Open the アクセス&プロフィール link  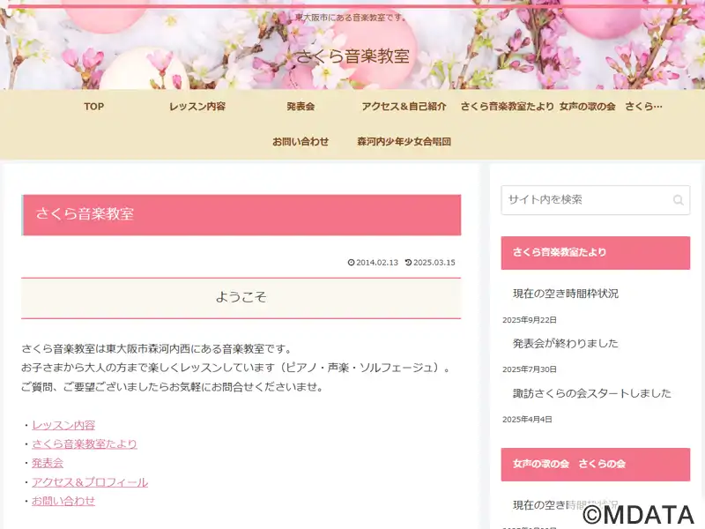point(90,482)
